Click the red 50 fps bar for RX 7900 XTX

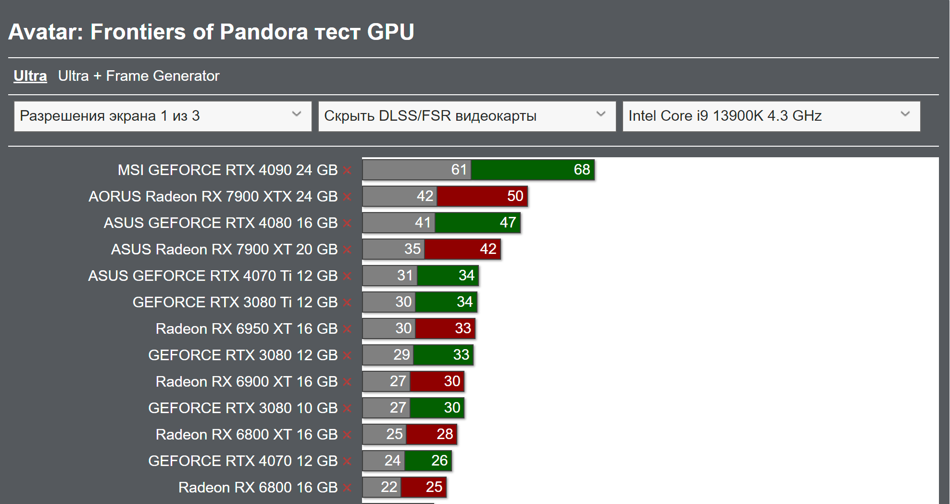(x=482, y=196)
